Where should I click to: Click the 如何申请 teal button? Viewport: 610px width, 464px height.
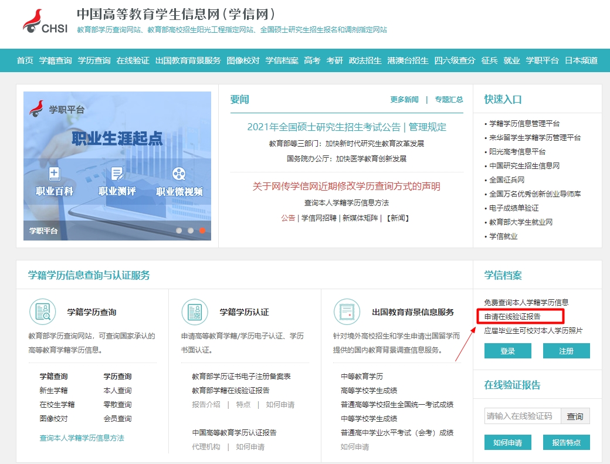coord(508,442)
